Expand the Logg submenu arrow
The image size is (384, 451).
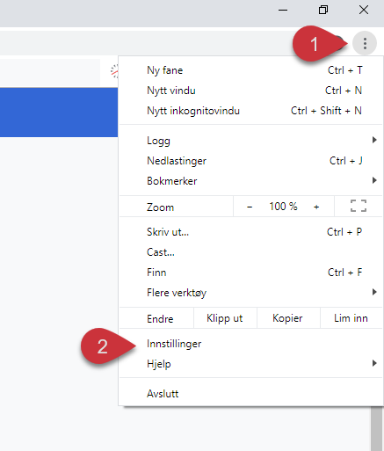click(374, 140)
